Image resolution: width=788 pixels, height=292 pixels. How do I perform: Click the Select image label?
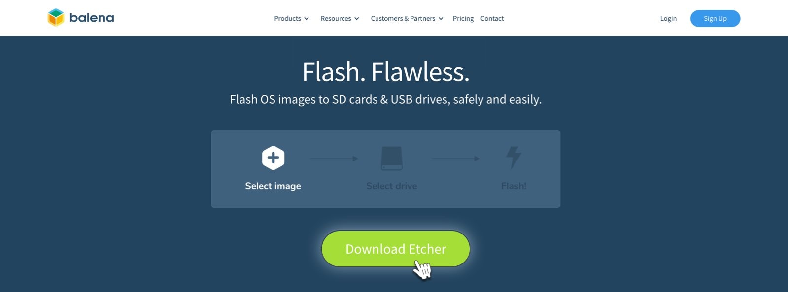[273, 186]
